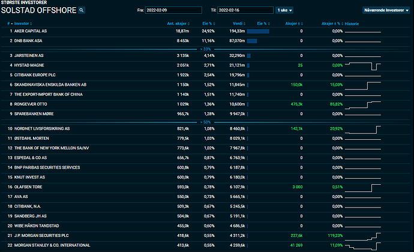Click the 20,92% change for NORDNET
414x252 pixels.
[336, 128]
